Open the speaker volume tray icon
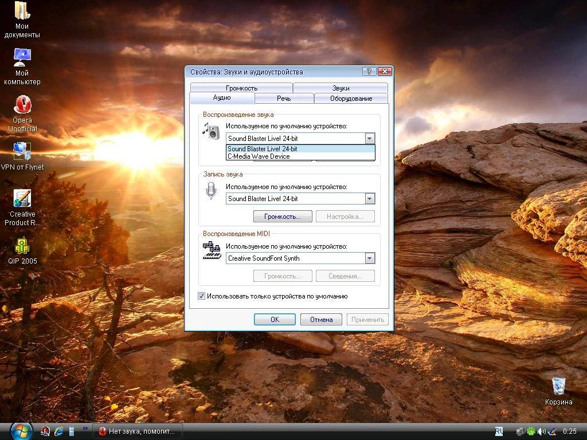This screenshot has height=440, width=587. pyautogui.click(x=541, y=431)
